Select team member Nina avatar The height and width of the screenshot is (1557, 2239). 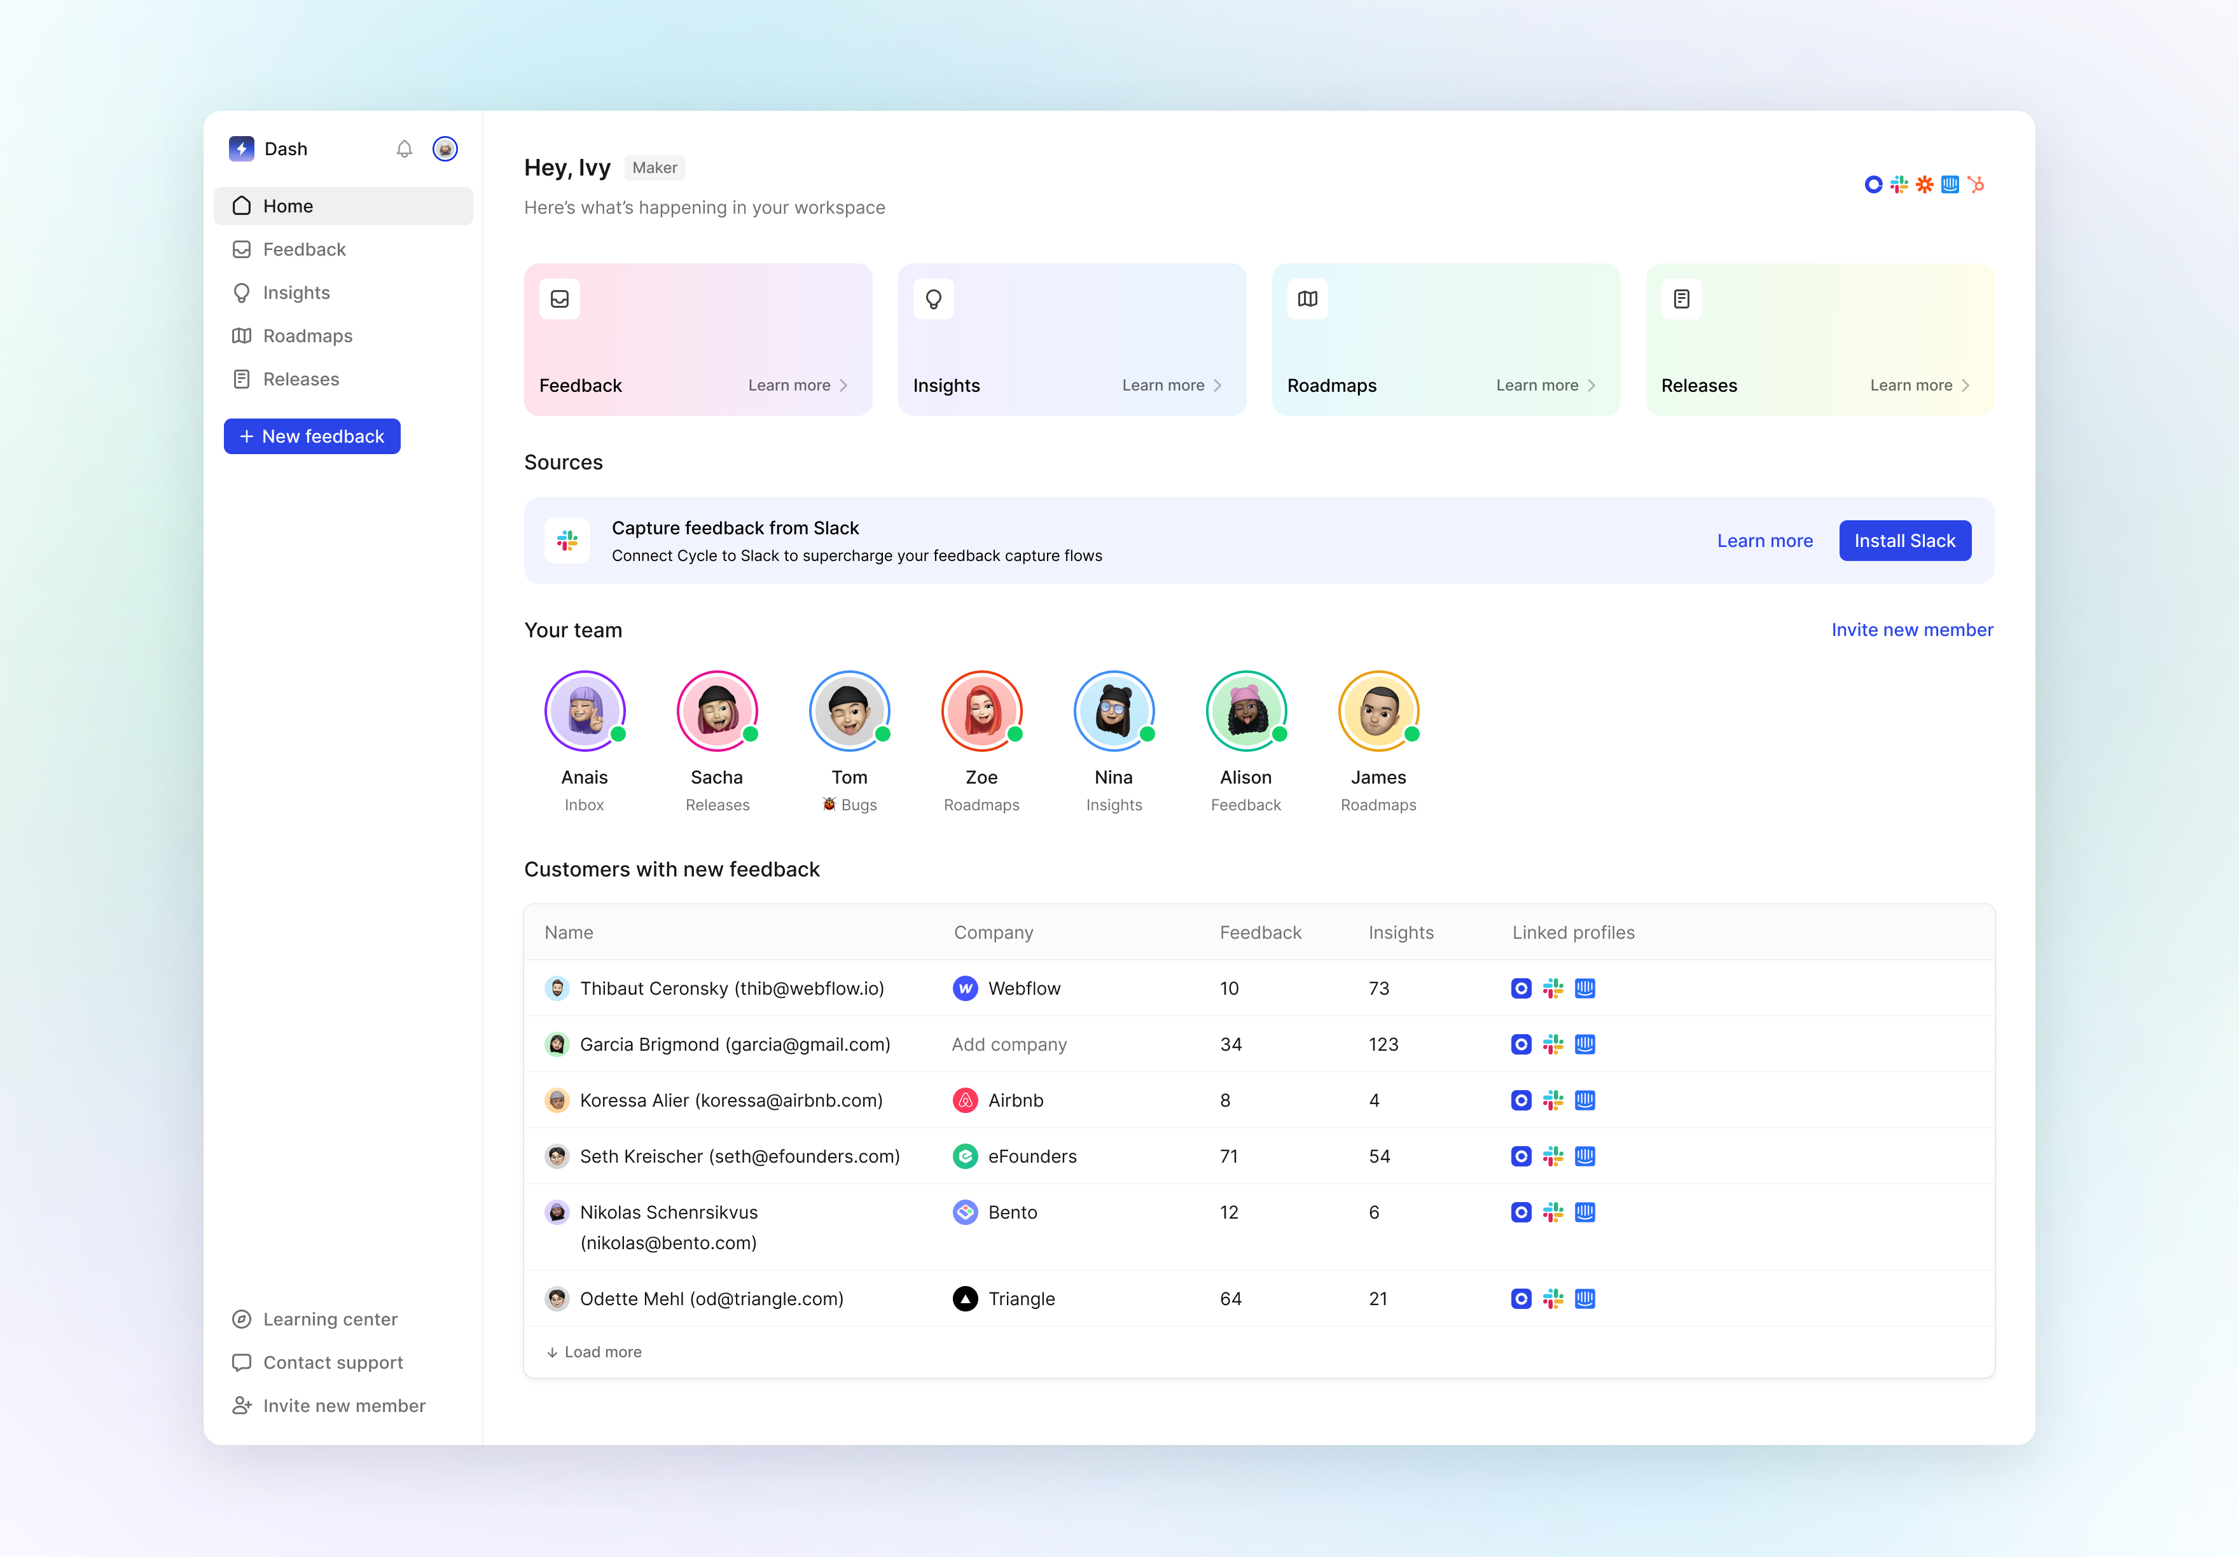tap(1114, 710)
